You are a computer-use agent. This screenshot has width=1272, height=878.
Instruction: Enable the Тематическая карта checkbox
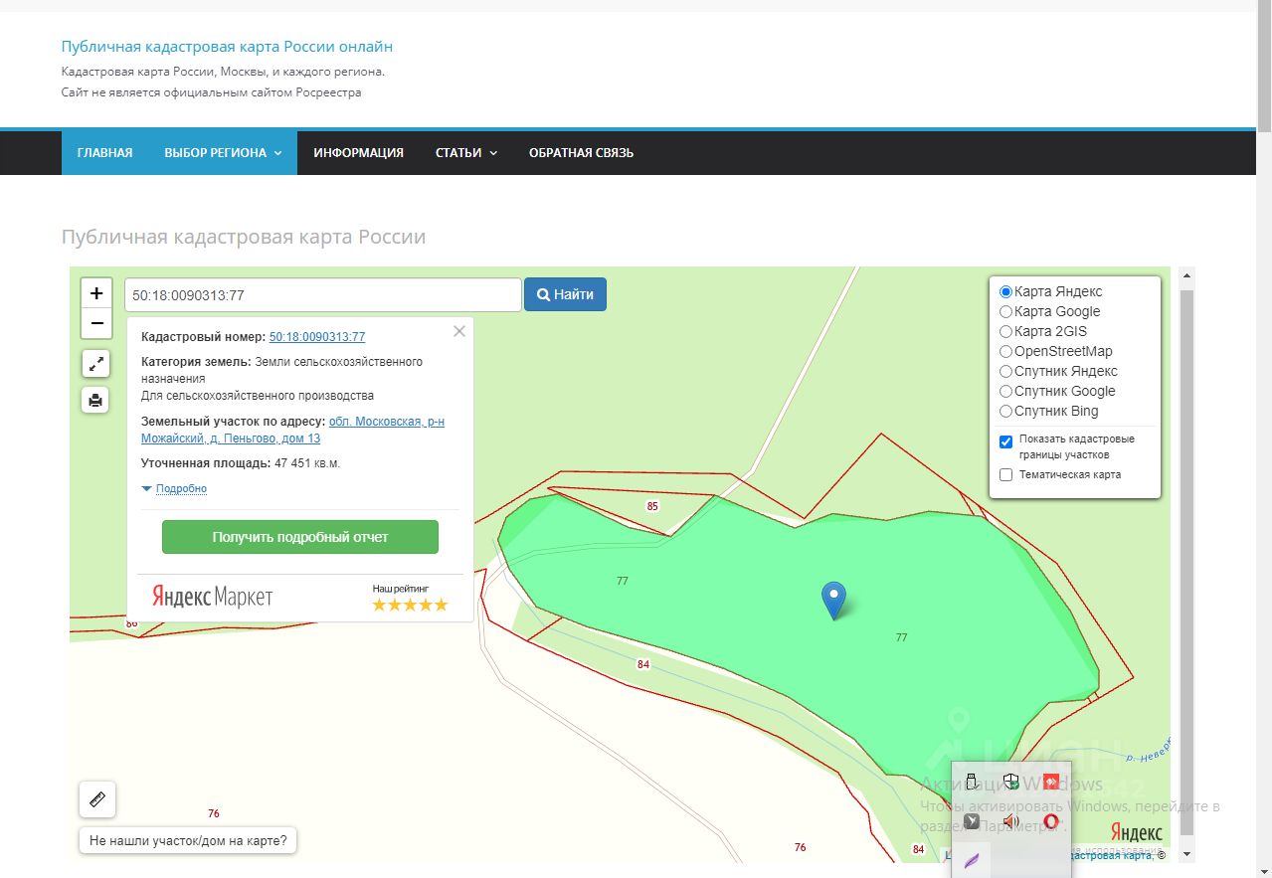pyautogui.click(x=1005, y=474)
